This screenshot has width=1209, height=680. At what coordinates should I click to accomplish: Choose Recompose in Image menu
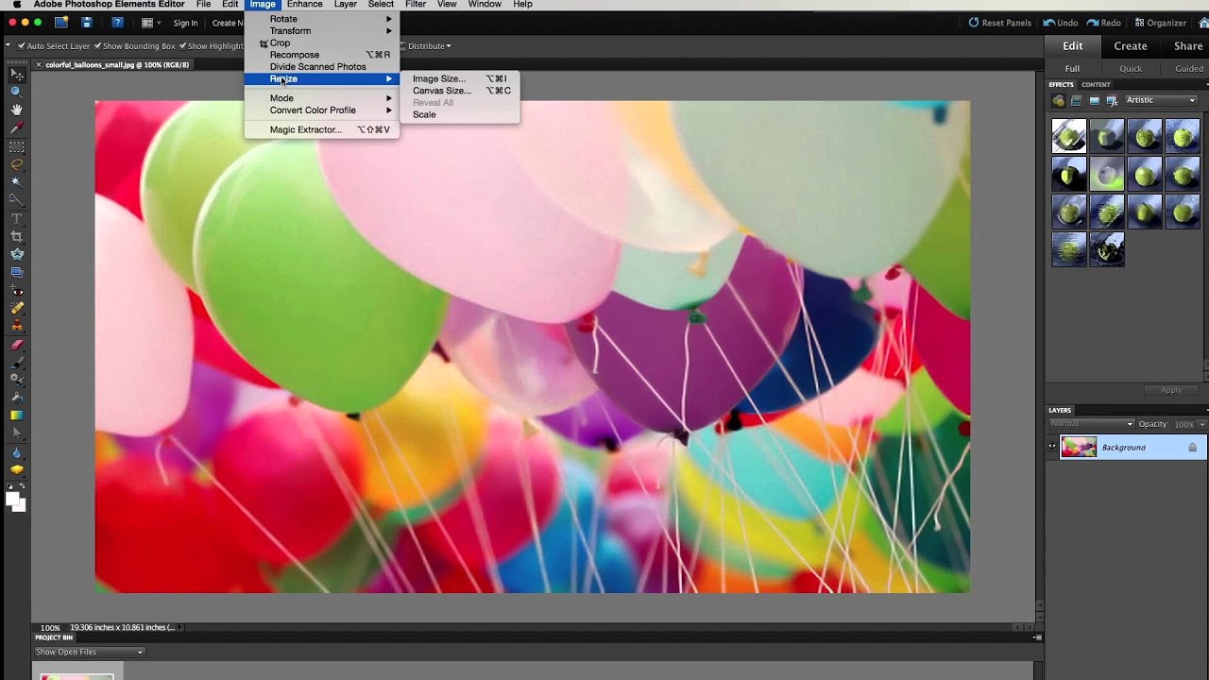tap(321, 55)
